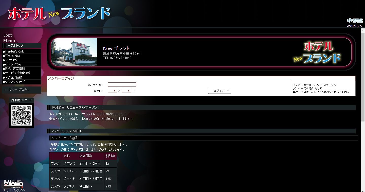Screen dimensions: 365x192
Task: Open the アクセス情報 menu item
Action: 22,77
